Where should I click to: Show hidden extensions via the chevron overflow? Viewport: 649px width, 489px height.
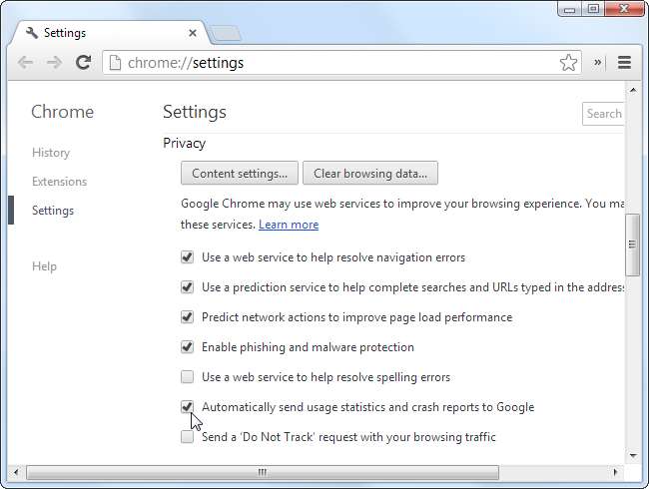click(598, 63)
